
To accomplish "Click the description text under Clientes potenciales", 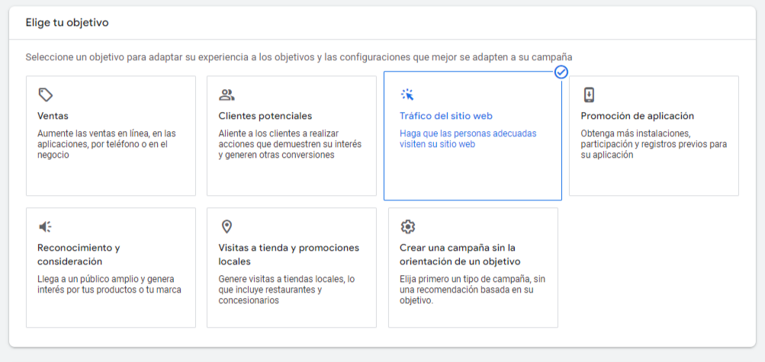I will coord(290,144).
